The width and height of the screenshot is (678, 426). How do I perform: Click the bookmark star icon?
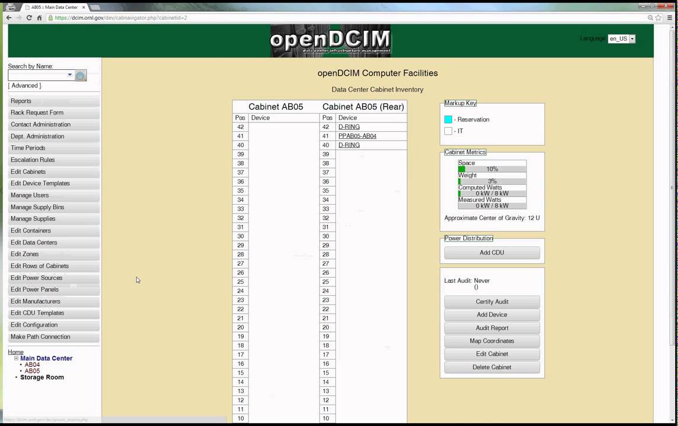pos(658,18)
